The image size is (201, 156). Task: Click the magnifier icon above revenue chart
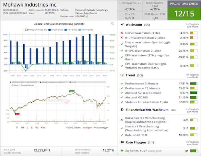tap(112, 24)
